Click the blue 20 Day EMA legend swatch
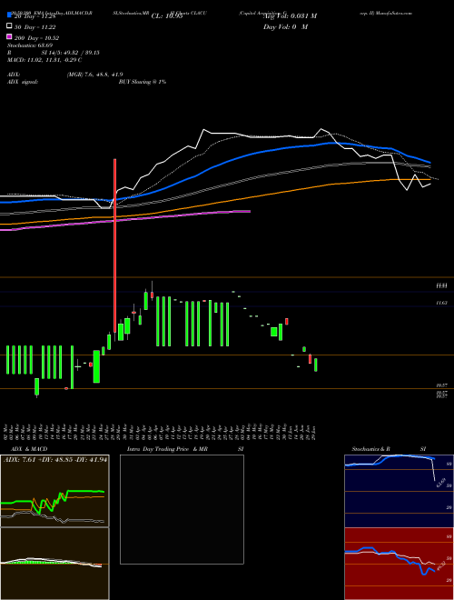 tap(9, 15)
